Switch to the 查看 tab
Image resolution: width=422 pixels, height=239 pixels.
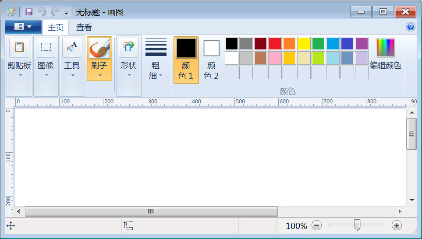84,27
